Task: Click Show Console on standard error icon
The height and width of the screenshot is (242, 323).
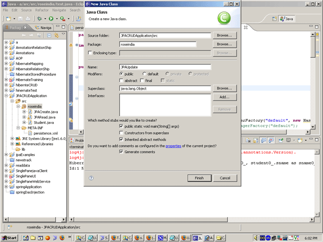Action: pos(271,141)
